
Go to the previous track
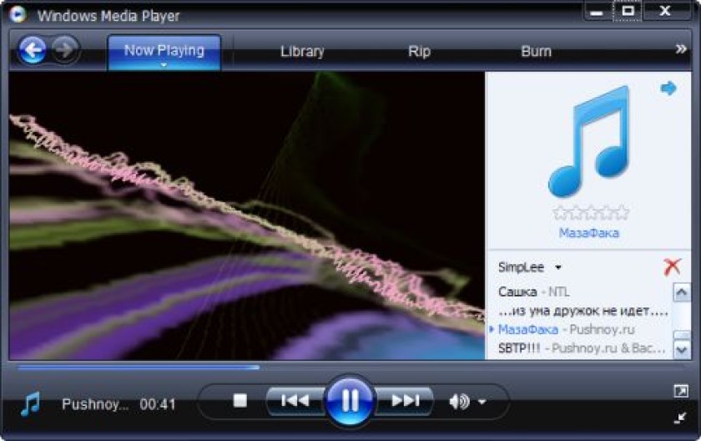(x=295, y=400)
